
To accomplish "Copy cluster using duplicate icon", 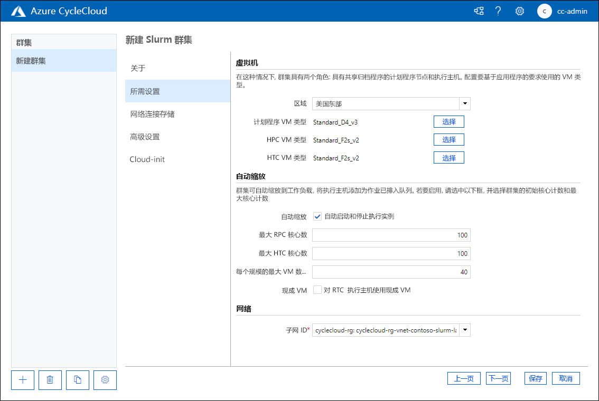I will [x=78, y=380].
